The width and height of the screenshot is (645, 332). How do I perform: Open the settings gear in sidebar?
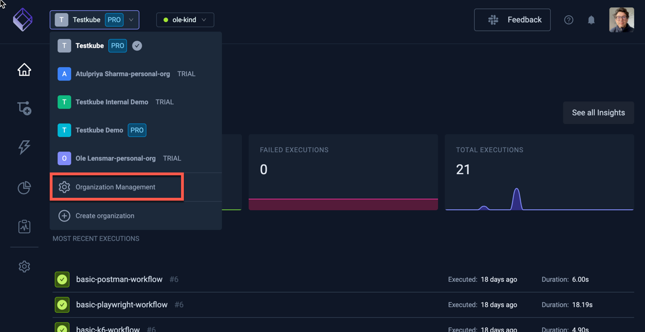coord(24,267)
